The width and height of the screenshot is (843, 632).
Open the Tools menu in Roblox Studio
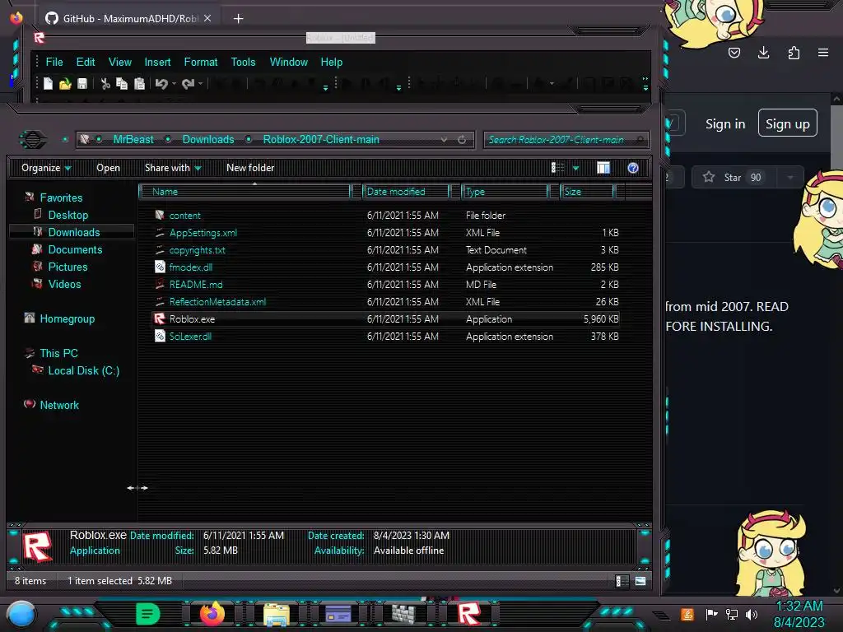click(x=243, y=63)
